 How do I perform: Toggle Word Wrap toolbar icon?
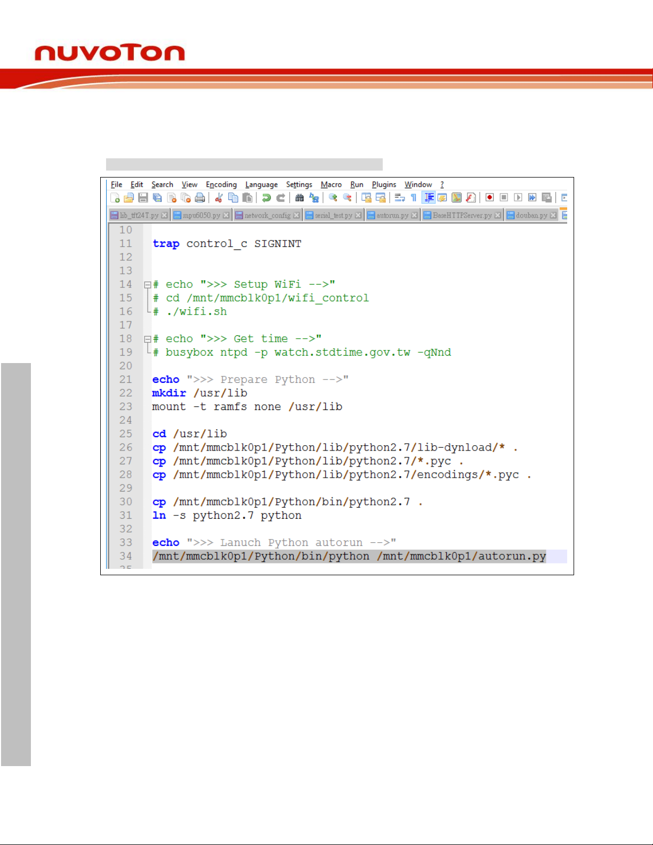(400, 198)
